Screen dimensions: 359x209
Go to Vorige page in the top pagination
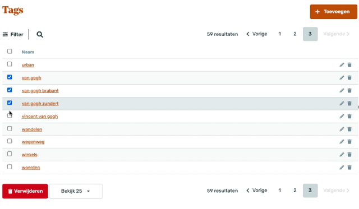tap(257, 34)
